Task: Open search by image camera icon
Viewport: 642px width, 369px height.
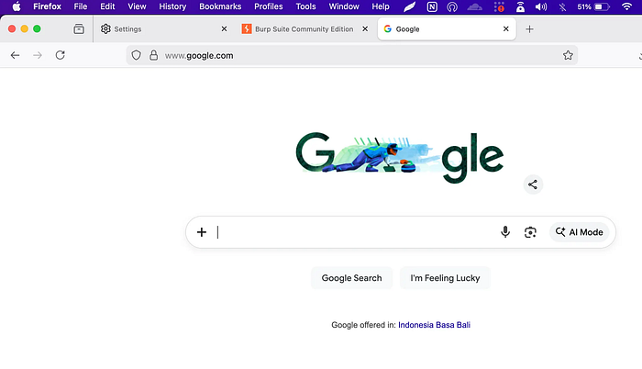Action: [x=530, y=232]
